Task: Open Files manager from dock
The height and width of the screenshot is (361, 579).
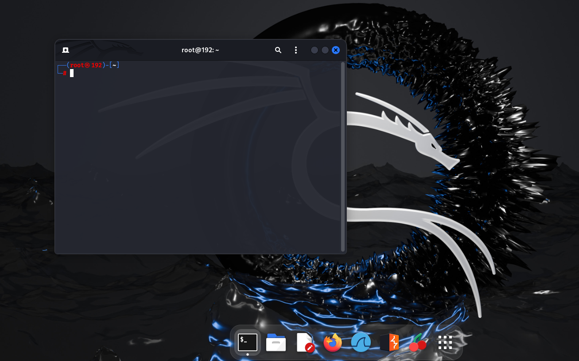Action: 276,342
